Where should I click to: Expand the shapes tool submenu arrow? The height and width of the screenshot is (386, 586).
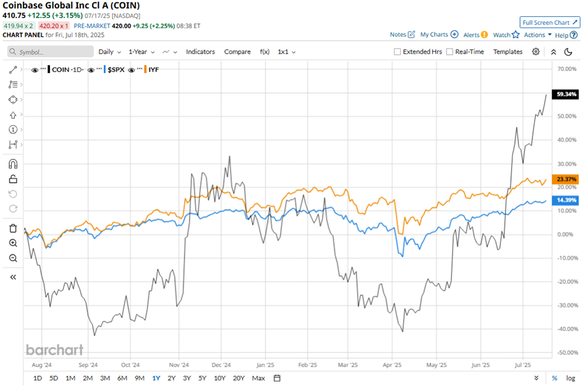21,99
